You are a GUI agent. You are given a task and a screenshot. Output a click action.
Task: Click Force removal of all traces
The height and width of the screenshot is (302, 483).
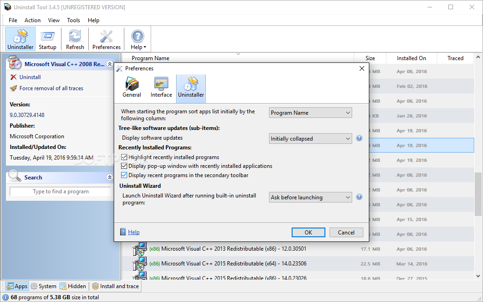click(x=51, y=88)
